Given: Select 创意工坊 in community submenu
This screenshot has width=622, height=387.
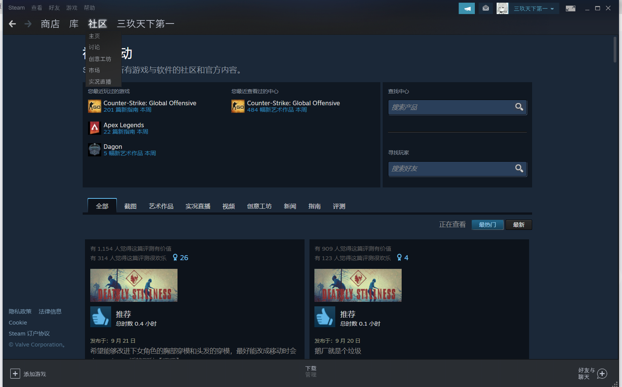Looking at the screenshot, I should tap(100, 59).
